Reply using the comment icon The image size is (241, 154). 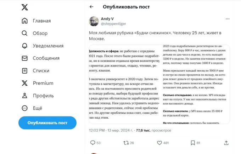pos(93,143)
